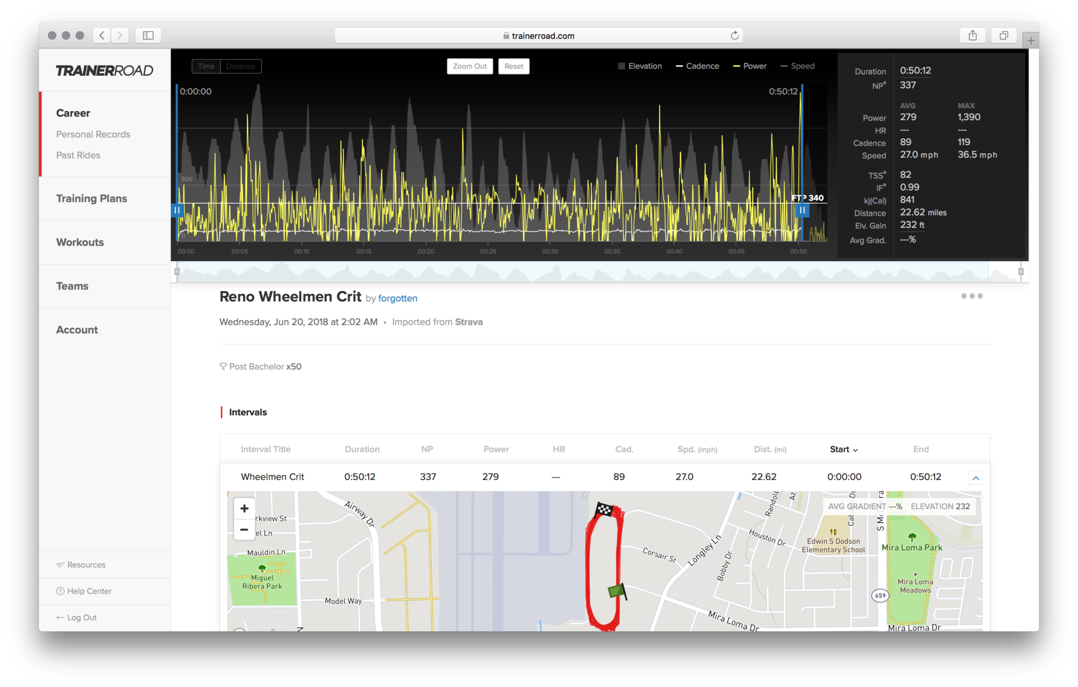Open Personal Records
The image size is (1078, 687).
(x=93, y=134)
